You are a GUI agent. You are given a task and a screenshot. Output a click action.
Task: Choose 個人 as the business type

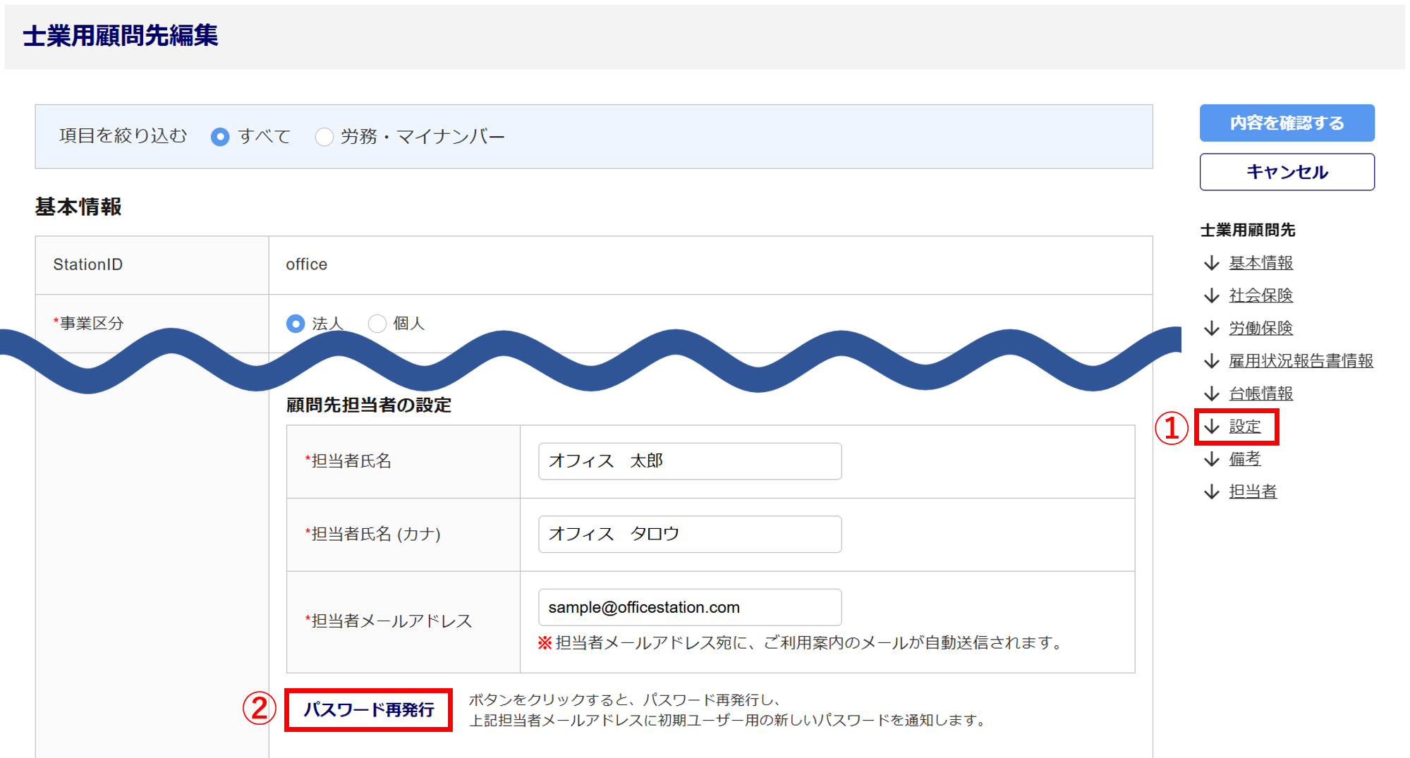click(377, 324)
